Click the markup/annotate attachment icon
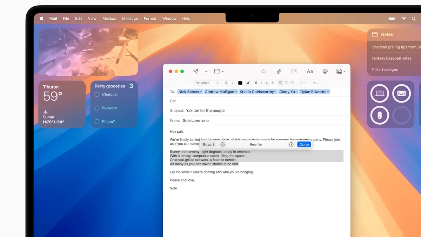 [294, 71]
